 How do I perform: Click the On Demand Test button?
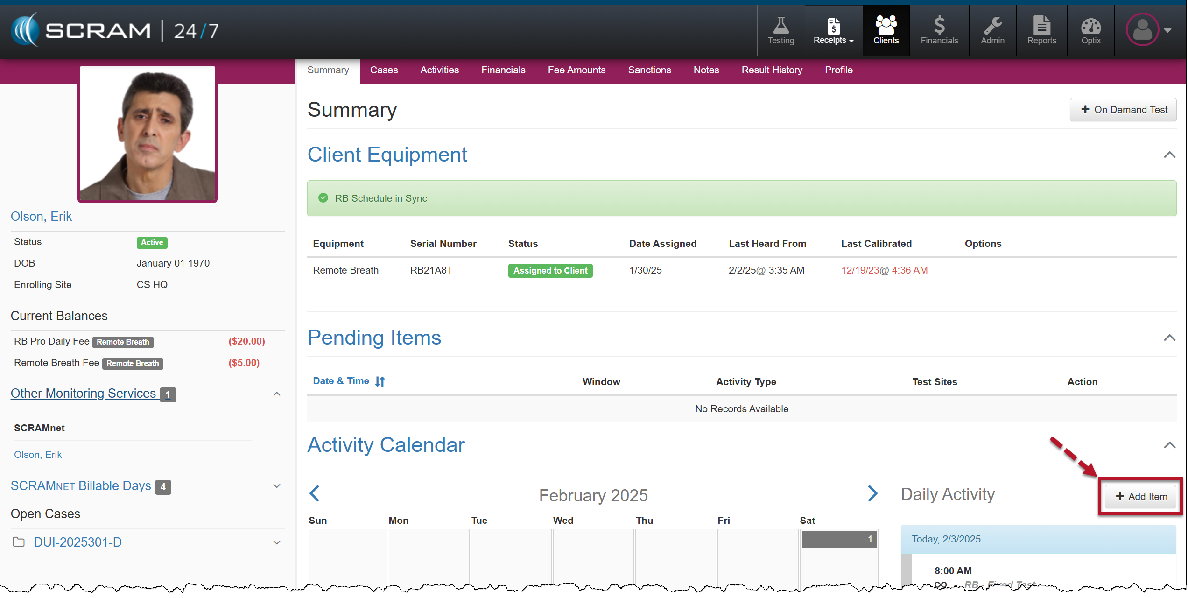tap(1123, 110)
